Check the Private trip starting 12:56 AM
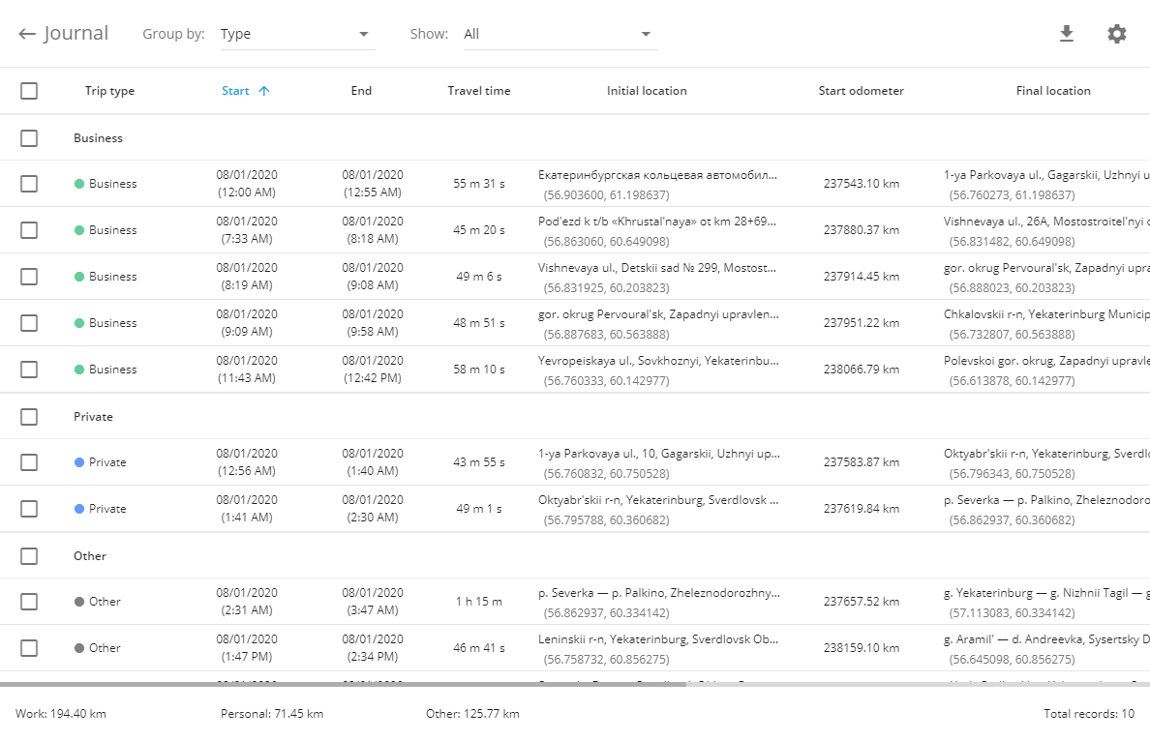This screenshot has width=1150, height=741. point(29,462)
